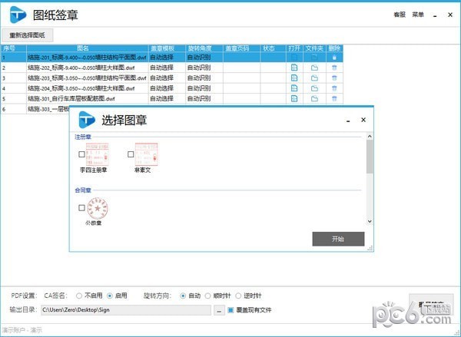
Task: Open the 菜单 menu
Action: [x=418, y=15]
